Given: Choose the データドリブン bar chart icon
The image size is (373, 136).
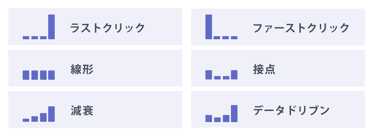Looking at the screenshot, I should tap(221, 113).
